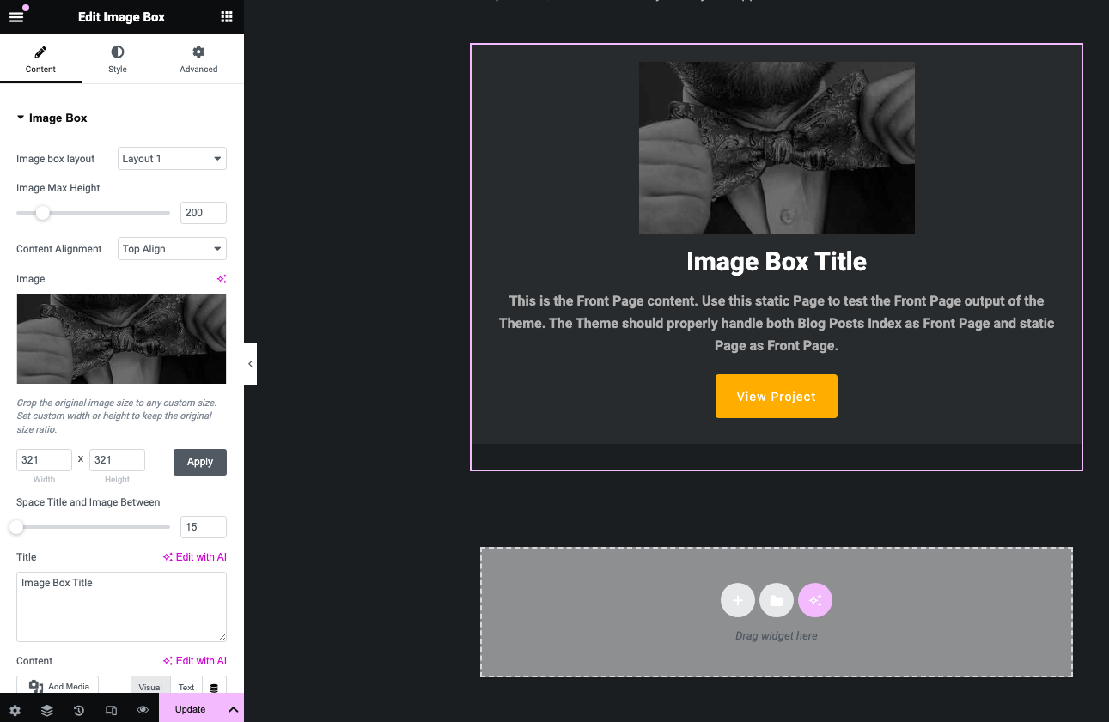
Task: Switch to the Style tab
Action: (118, 58)
